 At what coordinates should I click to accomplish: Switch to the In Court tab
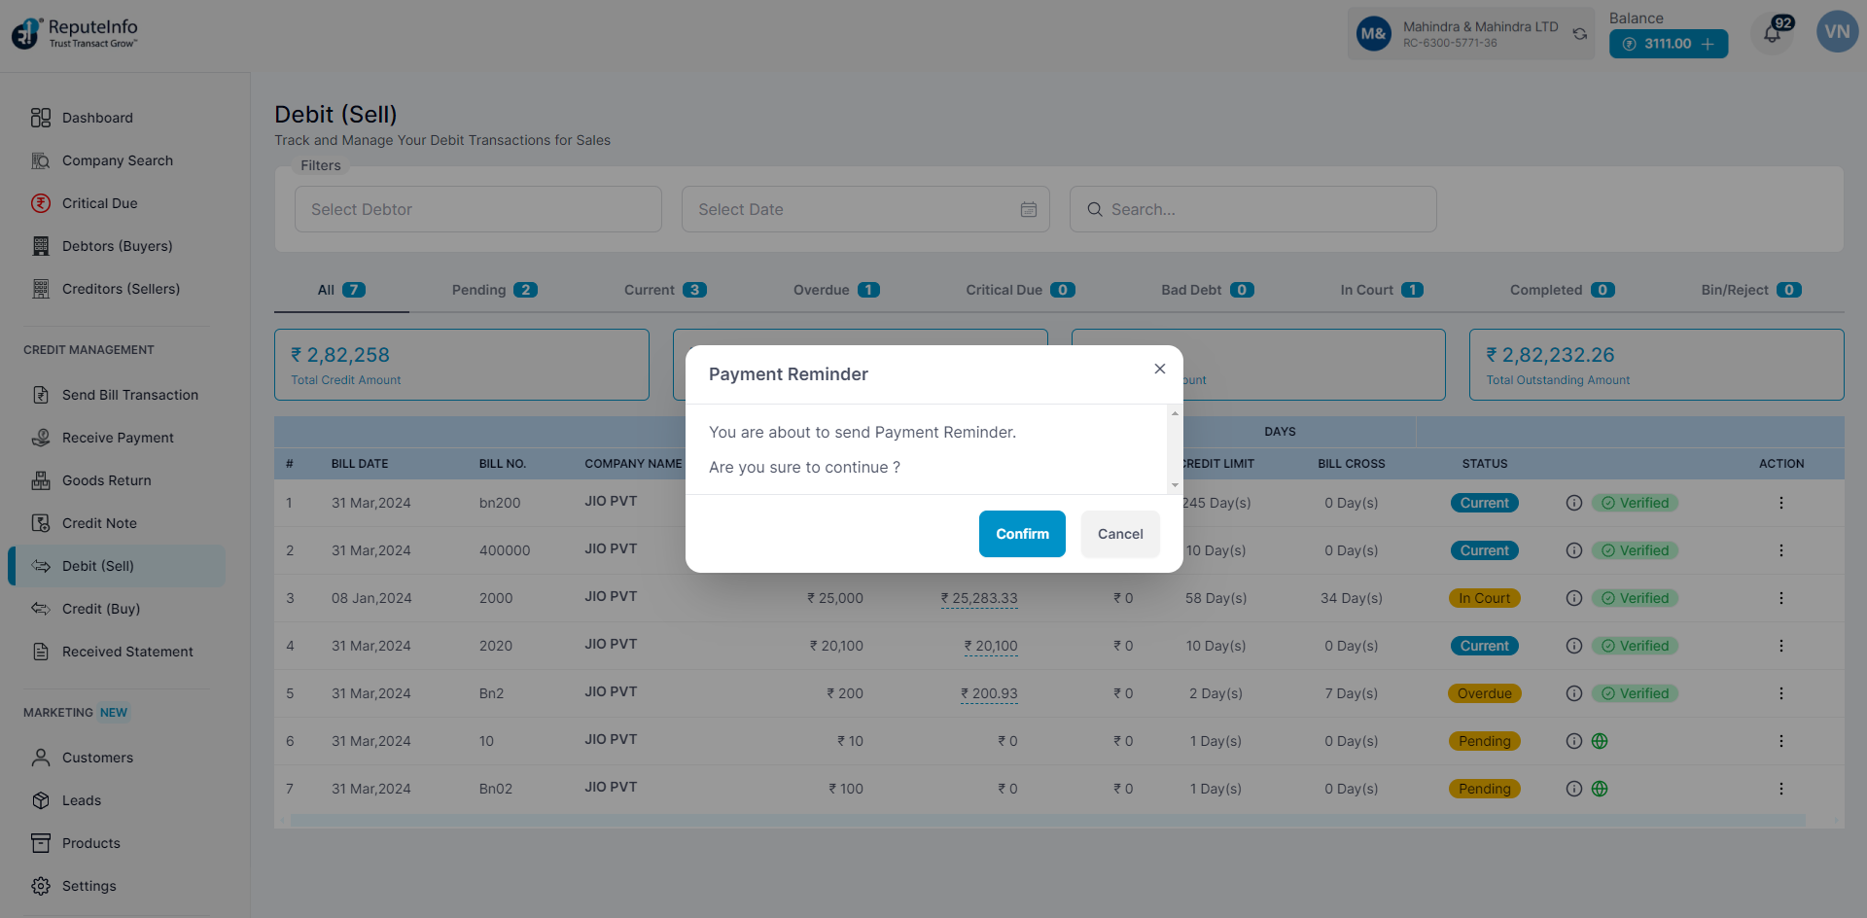point(1380,290)
